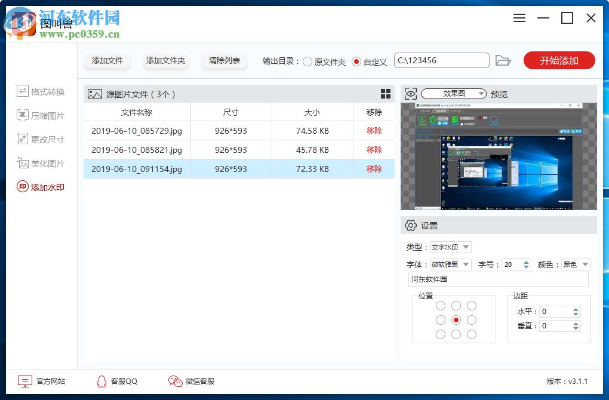Open the 黑色 watermark color picker
The height and width of the screenshot is (400, 609).
click(x=575, y=264)
